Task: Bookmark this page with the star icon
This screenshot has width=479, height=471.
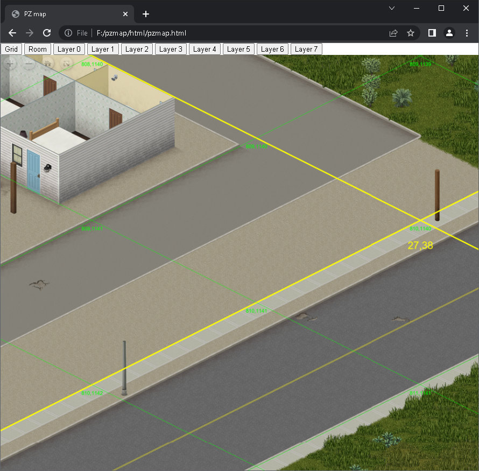Action: tap(411, 33)
